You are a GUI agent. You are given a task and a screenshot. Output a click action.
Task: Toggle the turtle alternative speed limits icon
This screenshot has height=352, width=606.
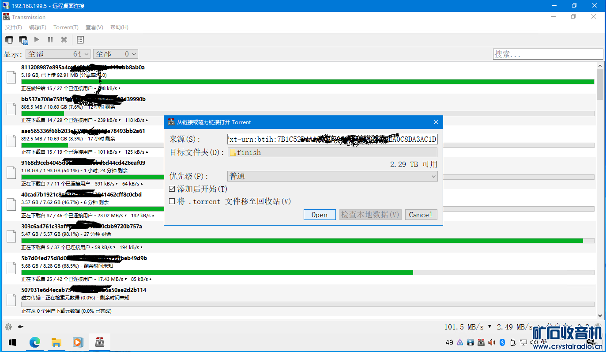[20, 327]
